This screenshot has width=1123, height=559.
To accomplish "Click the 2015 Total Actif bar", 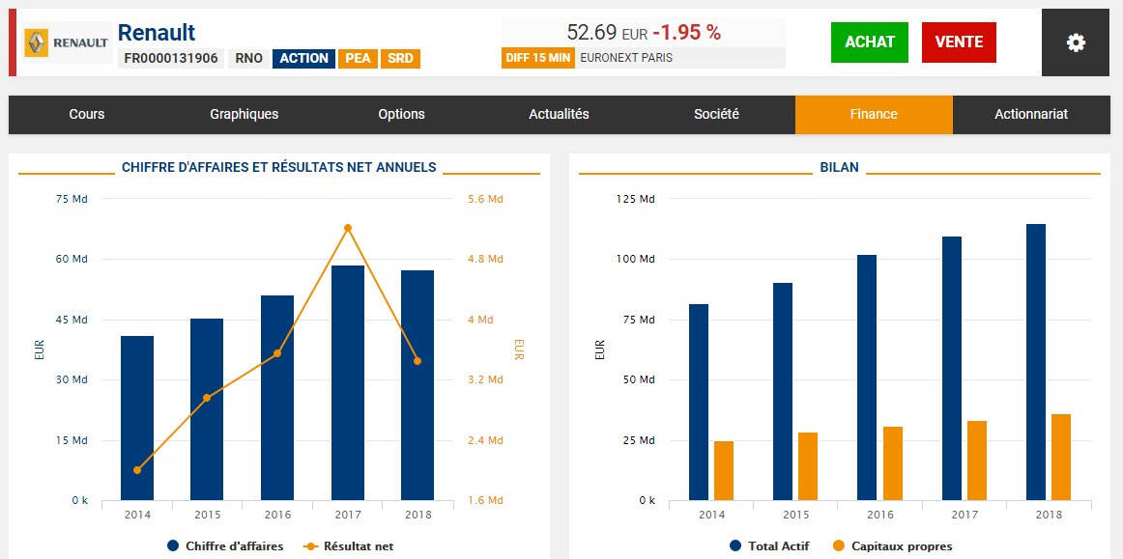I will click(x=783, y=392).
